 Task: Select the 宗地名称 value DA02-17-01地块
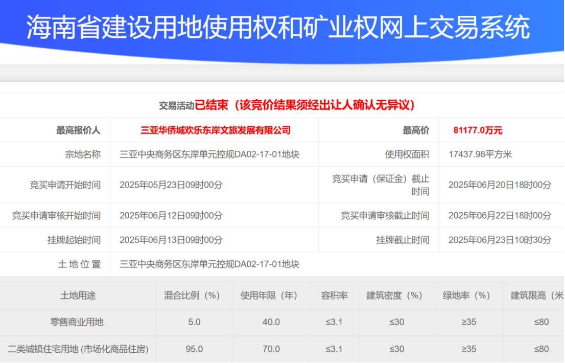209,154
